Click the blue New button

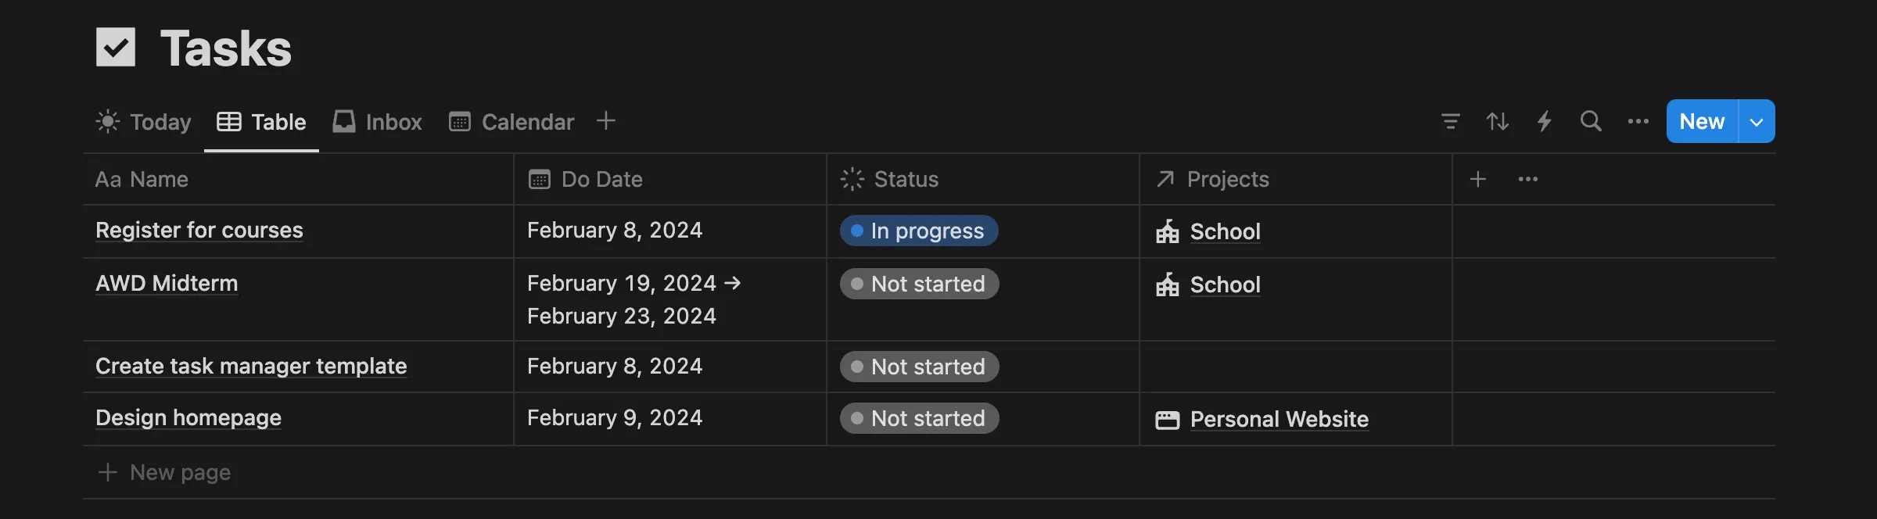pos(1702,121)
